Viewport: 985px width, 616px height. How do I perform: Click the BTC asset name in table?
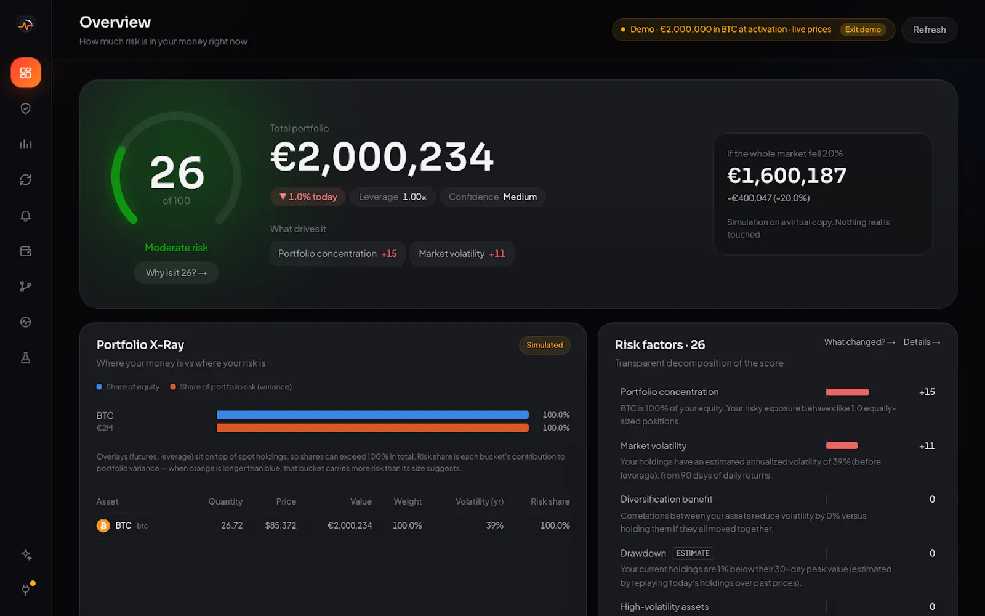click(123, 525)
